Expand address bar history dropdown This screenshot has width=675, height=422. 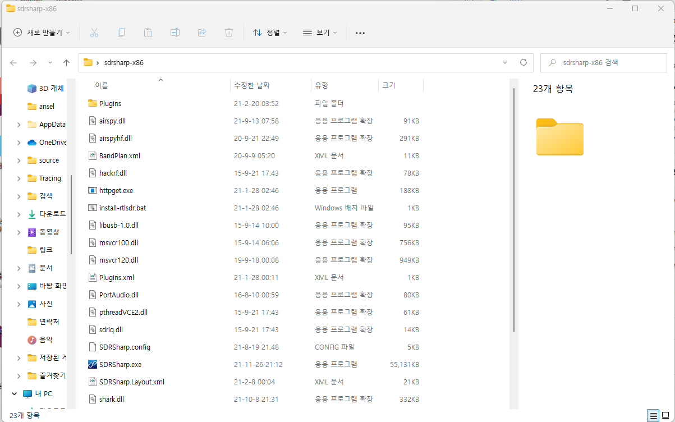coord(505,62)
